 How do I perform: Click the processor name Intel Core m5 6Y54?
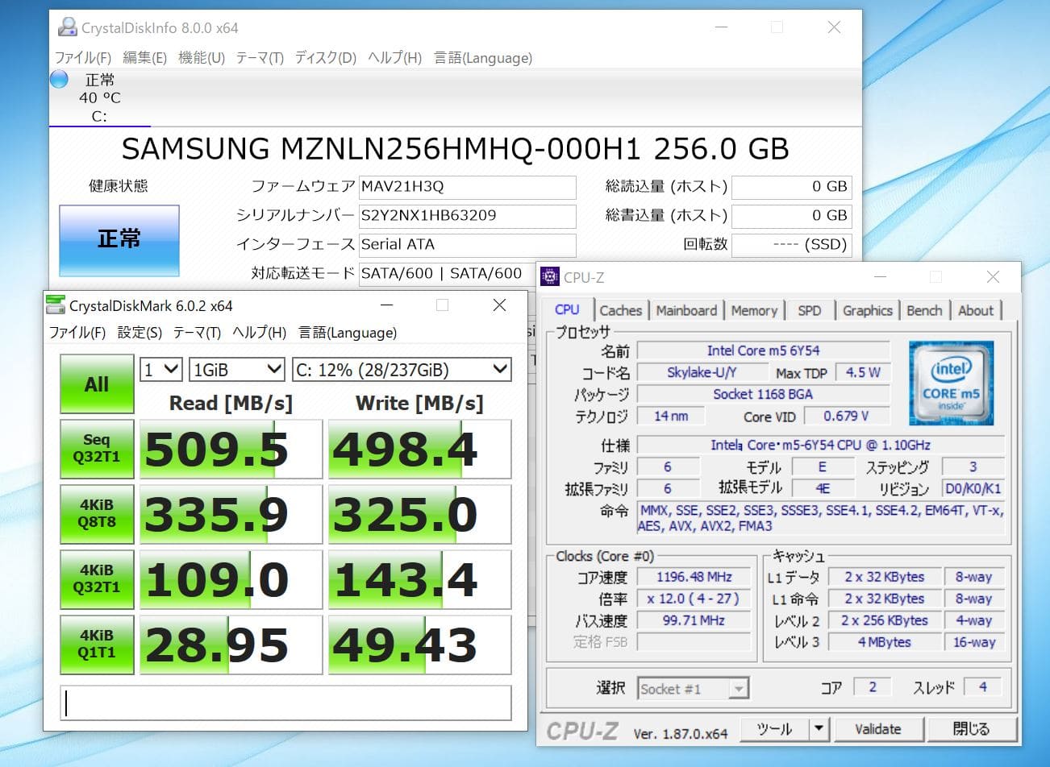coord(763,350)
